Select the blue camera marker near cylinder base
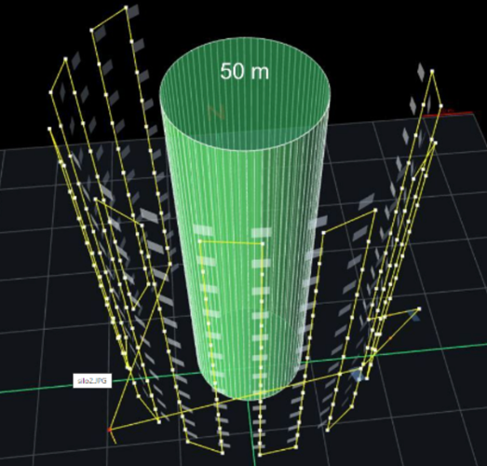The width and height of the screenshot is (487, 466). (x=358, y=375)
